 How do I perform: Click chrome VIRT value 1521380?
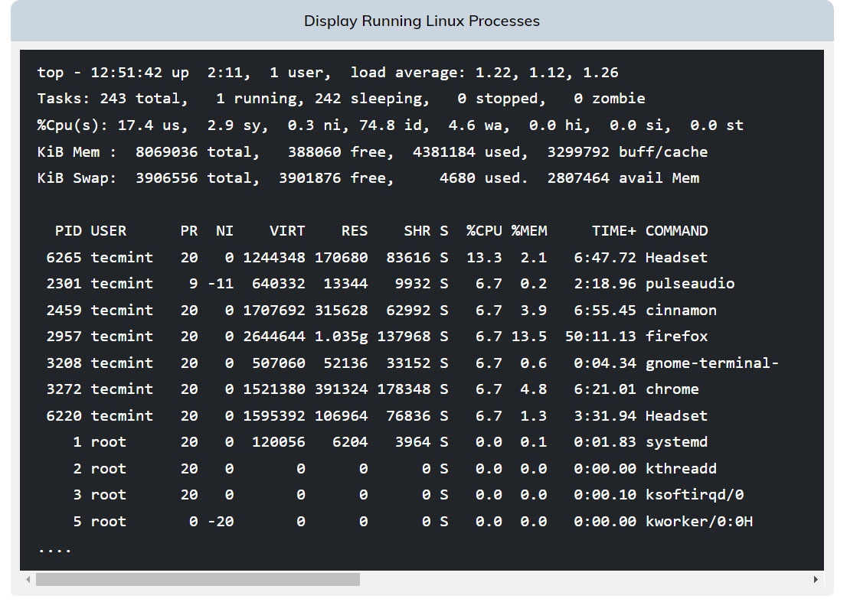[274, 389]
